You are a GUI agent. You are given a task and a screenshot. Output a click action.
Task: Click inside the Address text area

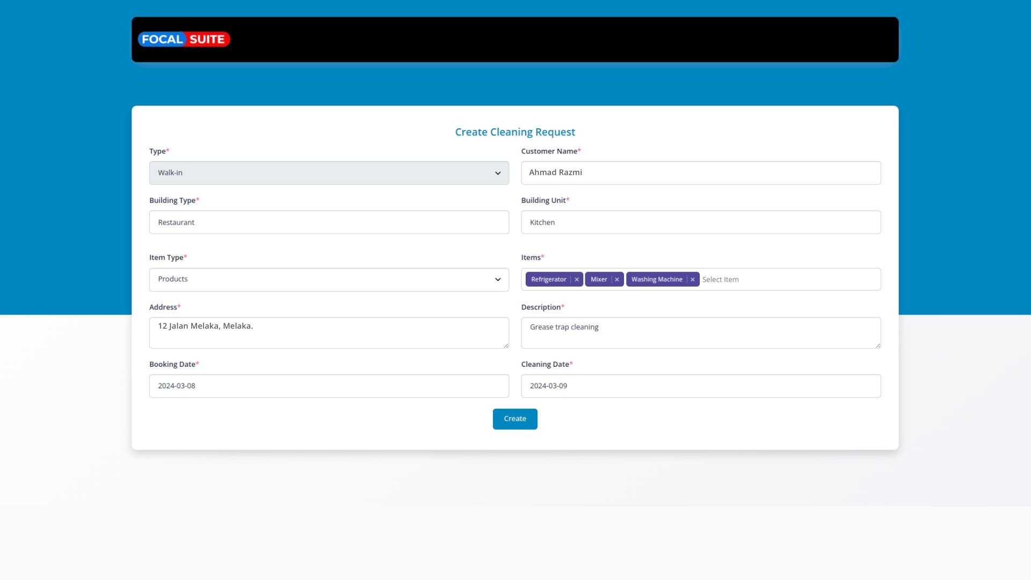(329, 333)
